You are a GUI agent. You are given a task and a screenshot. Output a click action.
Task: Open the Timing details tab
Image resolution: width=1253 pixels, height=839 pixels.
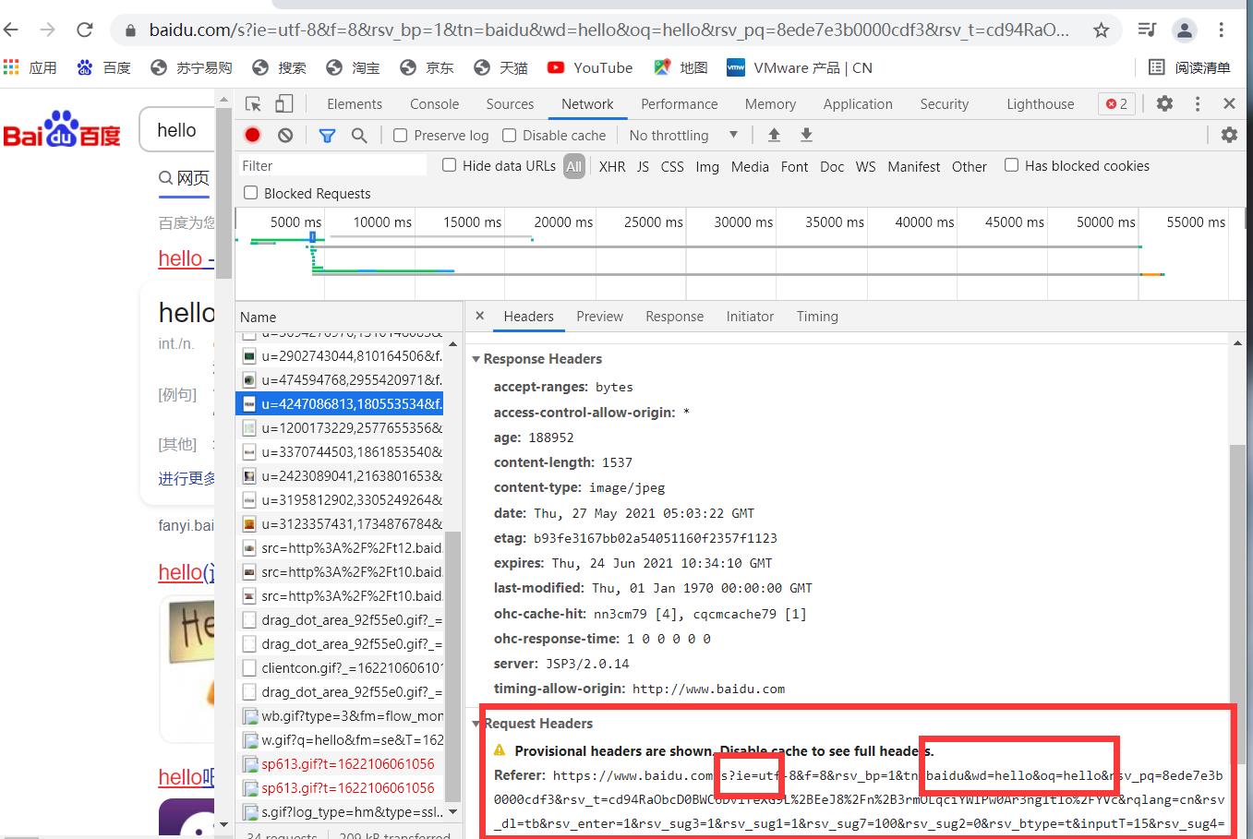click(817, 316)
